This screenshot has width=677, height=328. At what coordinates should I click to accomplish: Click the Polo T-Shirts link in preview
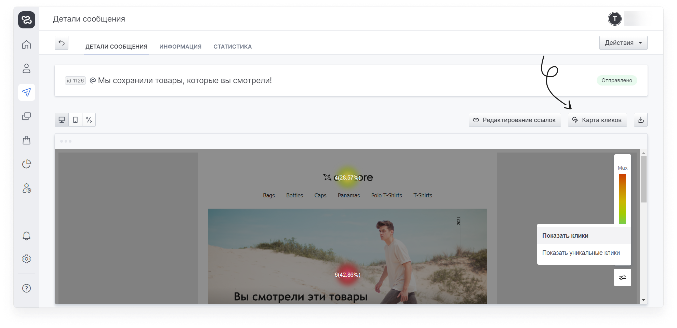(387, 195)
